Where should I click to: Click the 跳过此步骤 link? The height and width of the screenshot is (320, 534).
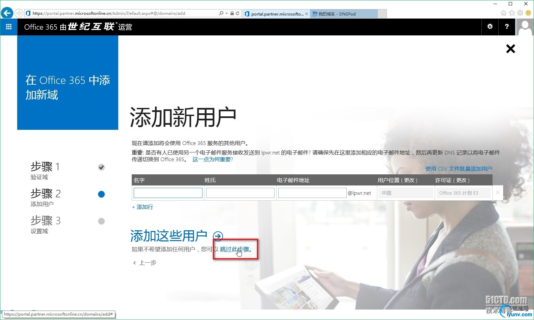[235, 249]
